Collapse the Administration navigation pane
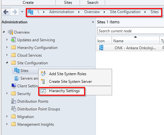Viewport: 164px width, 135px height. (93, 22)
